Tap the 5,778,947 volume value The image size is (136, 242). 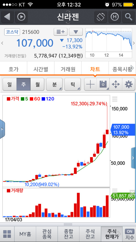[46, 56]
